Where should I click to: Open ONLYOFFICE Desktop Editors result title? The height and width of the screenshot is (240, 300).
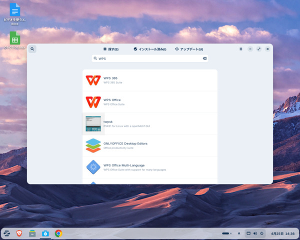click(125, 143)
